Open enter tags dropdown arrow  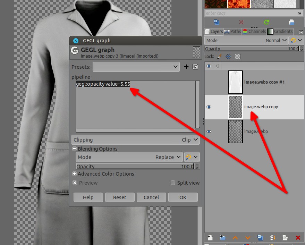point(300,13)
